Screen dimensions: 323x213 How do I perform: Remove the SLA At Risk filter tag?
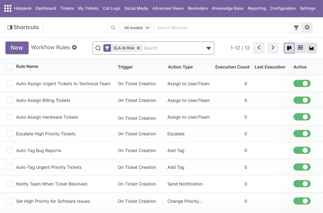tap(138, 48)
